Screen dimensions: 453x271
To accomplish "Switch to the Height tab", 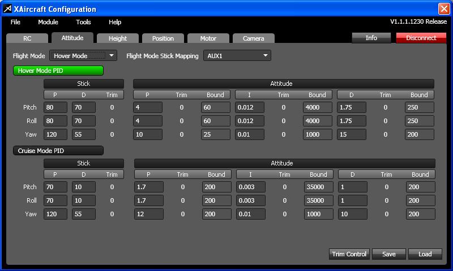I will point(118,38).
